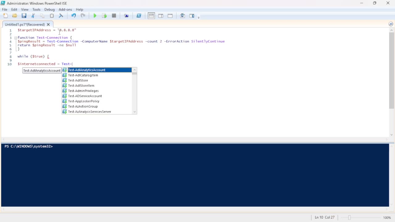Collapse the function block on line 3
This screenshot has height=222, width=395.
[x=15, y=38]
